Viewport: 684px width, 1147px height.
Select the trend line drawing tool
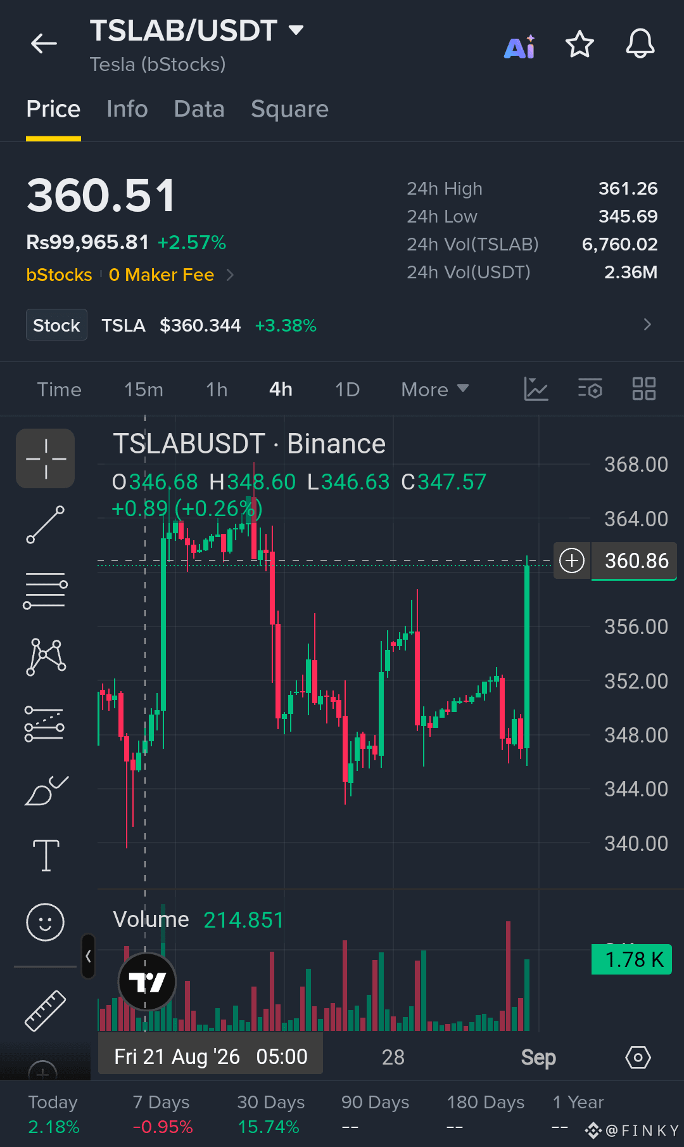(46, 524)
